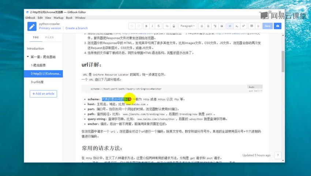311x176 pixels.
Task: Collapse the 第一章：爬虫基础 chapter
Action: [x=28, y=57]
